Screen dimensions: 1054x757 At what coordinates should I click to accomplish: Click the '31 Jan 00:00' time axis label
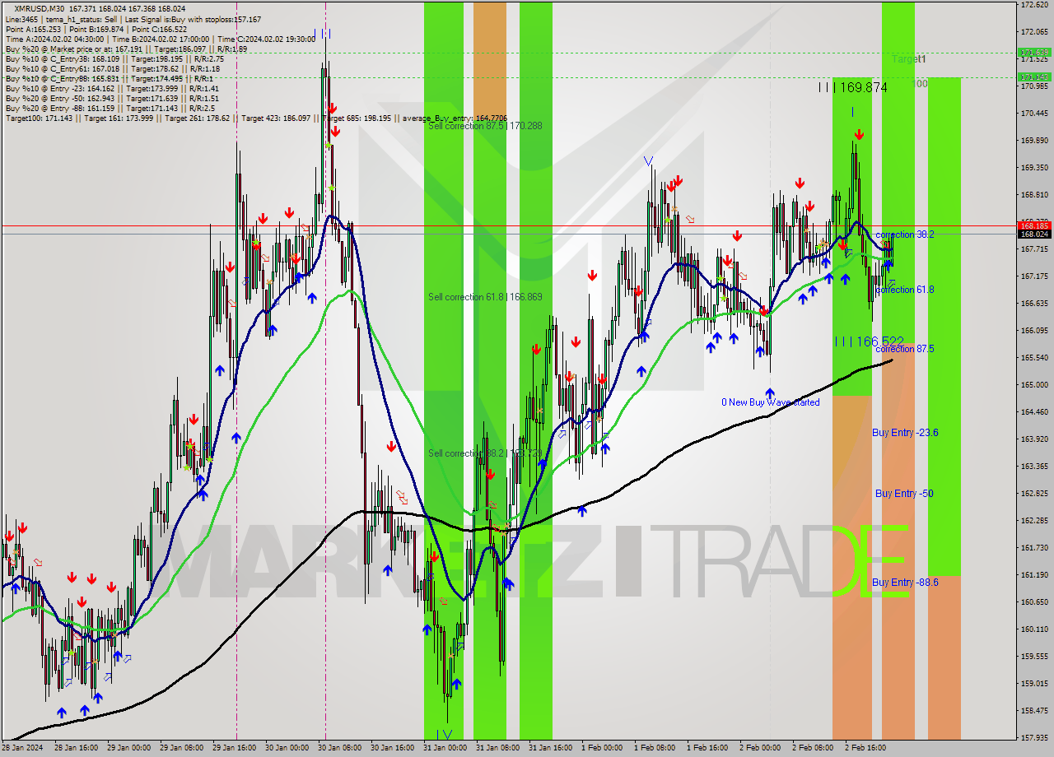point(445,748)
